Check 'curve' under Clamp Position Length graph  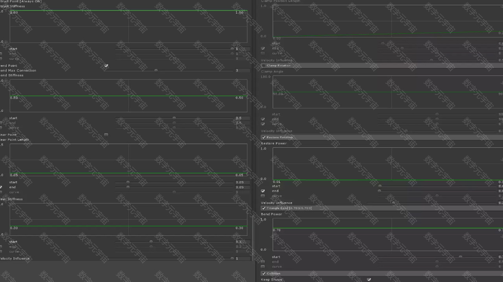pos(263,53)
